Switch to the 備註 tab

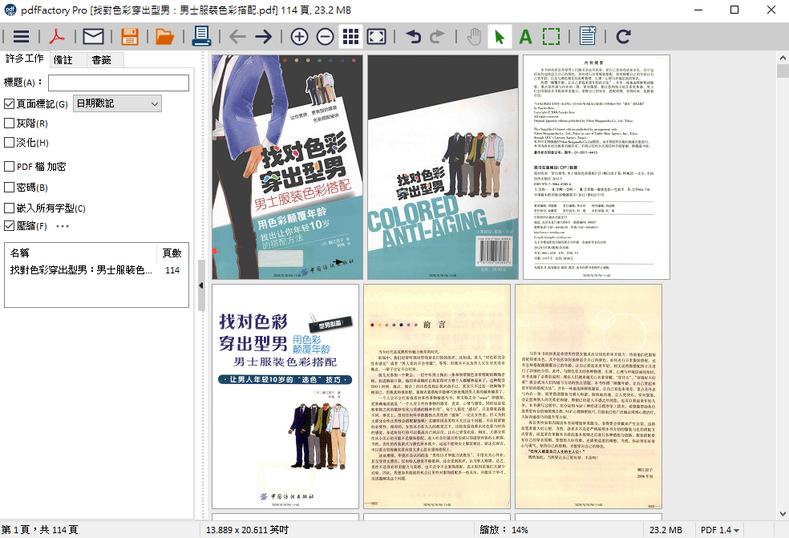(x=63, y=59)
